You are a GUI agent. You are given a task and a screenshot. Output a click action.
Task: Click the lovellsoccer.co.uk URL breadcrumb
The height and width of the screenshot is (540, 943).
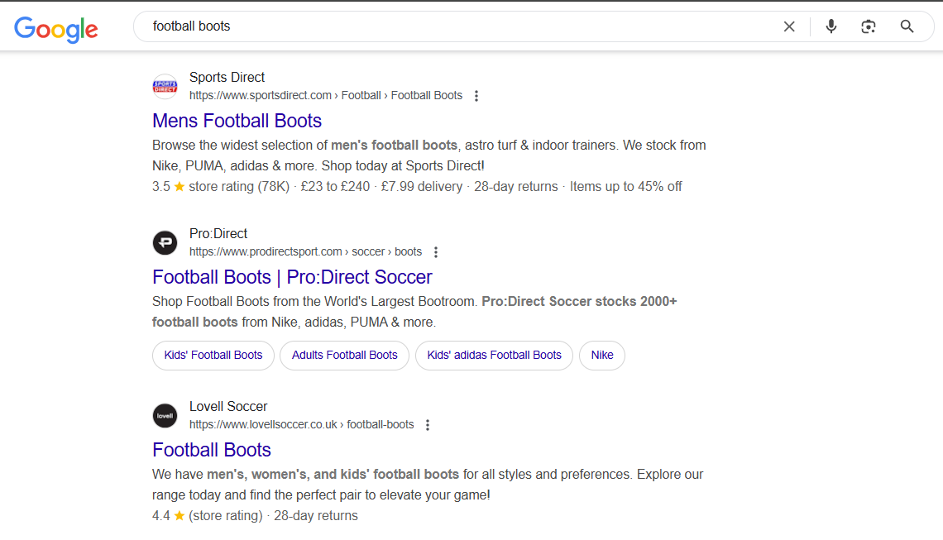click(302, 424)
